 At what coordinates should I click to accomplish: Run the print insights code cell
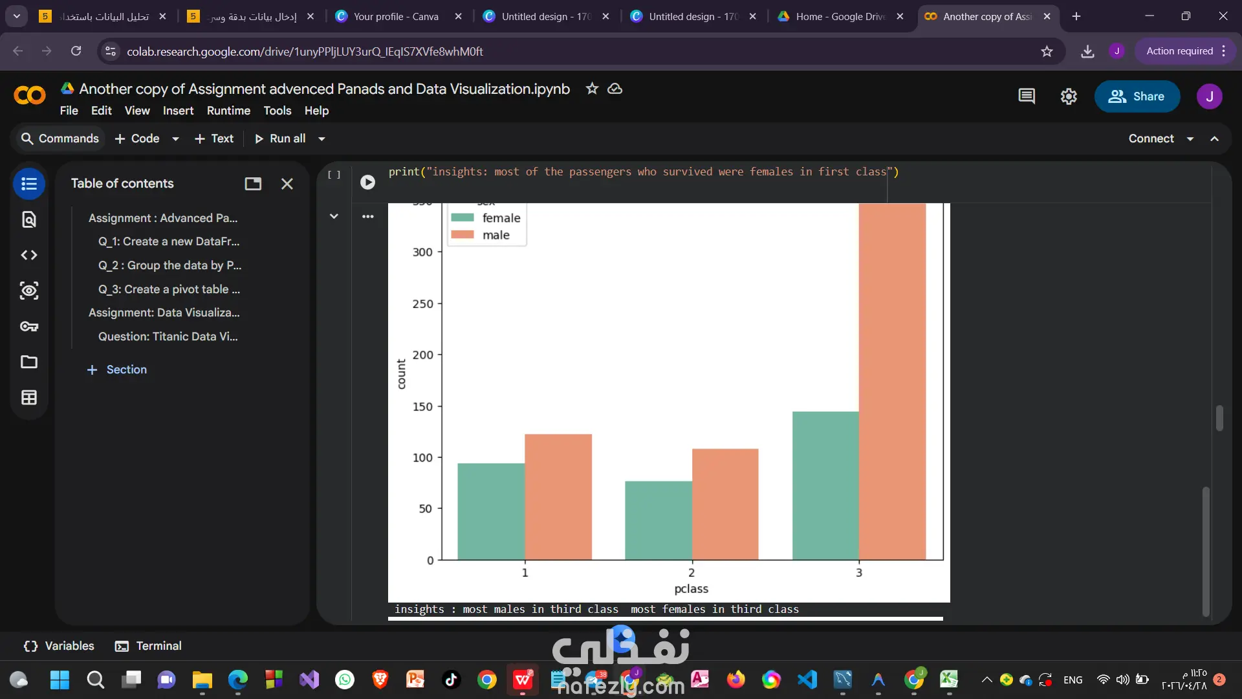pyautogui.click(x=367, y=183)
